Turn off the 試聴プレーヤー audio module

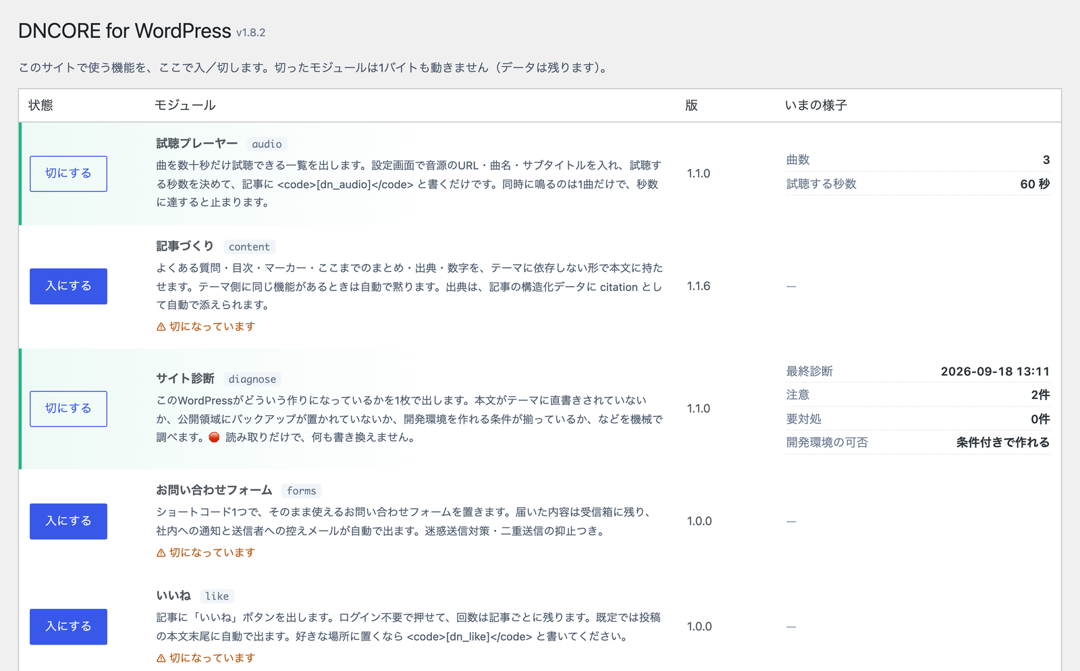pyautogui.click(x=68, y=173)
